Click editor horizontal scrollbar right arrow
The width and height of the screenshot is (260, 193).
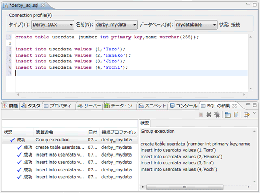point(244,95)
